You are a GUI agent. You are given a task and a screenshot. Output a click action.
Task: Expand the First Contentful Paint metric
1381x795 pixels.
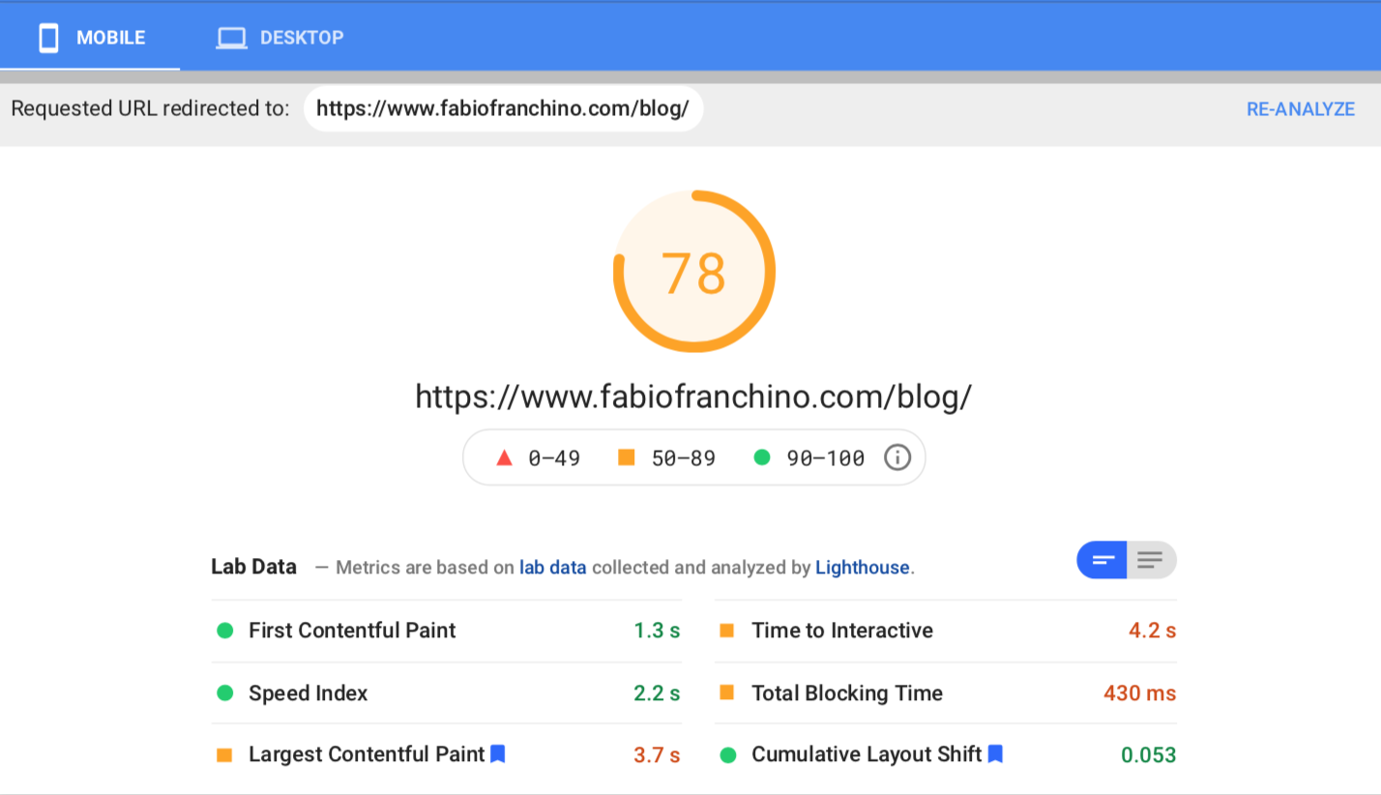point(352,631)
